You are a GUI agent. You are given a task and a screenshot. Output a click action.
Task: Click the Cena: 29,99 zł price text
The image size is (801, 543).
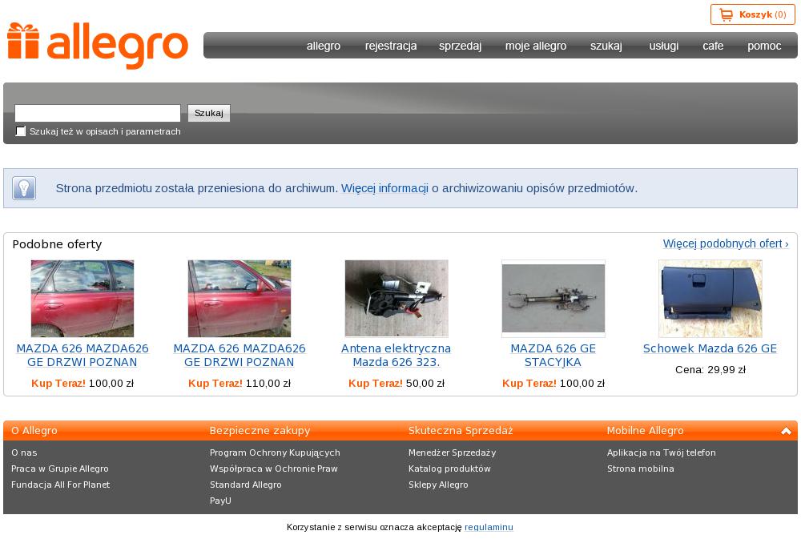tap(710, 369)
